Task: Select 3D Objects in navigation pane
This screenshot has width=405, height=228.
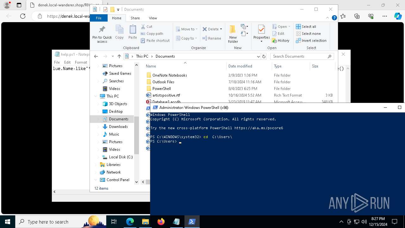Action: (x=118, y=104)
